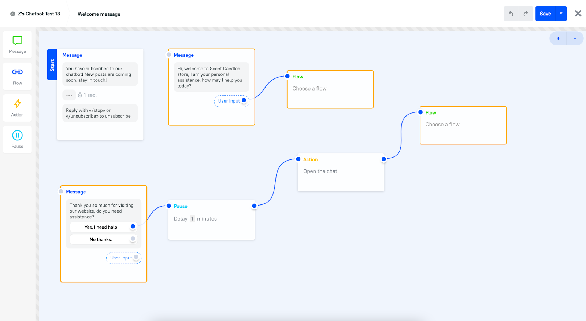Viewport: 586px width, 321px height.
Task: Select the Message block icon in sidebar
Action: (x=17, y=41)
